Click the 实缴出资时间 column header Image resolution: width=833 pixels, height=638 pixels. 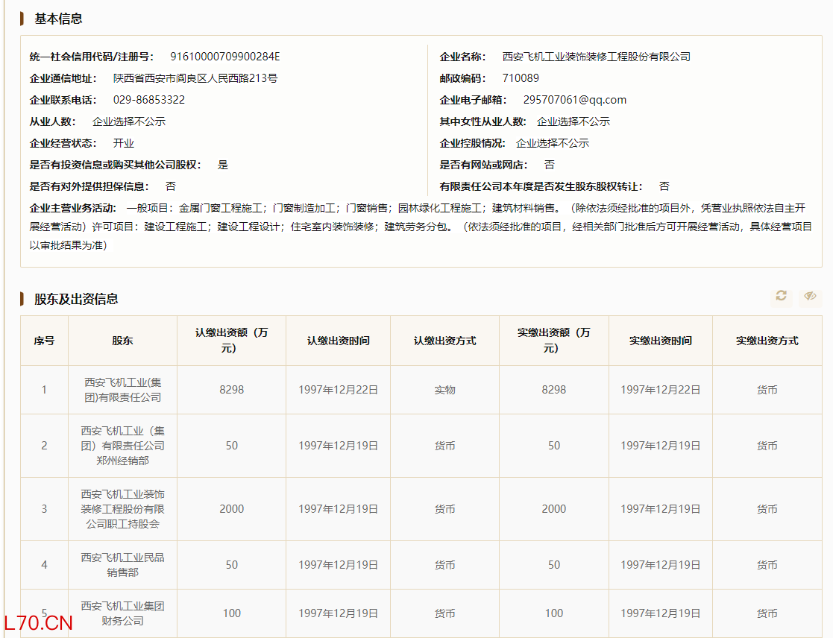(x=660, y=341)
